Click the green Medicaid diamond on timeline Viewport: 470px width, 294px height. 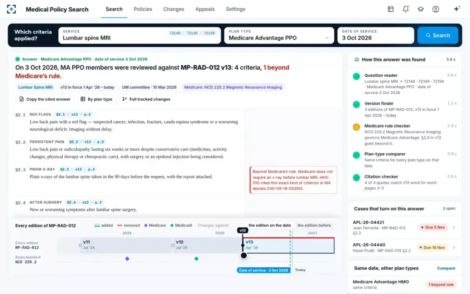pos(196,259)
